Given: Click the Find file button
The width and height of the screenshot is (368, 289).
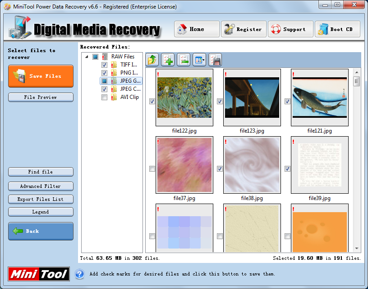Looking at the screenshot, I should (41, 172).
